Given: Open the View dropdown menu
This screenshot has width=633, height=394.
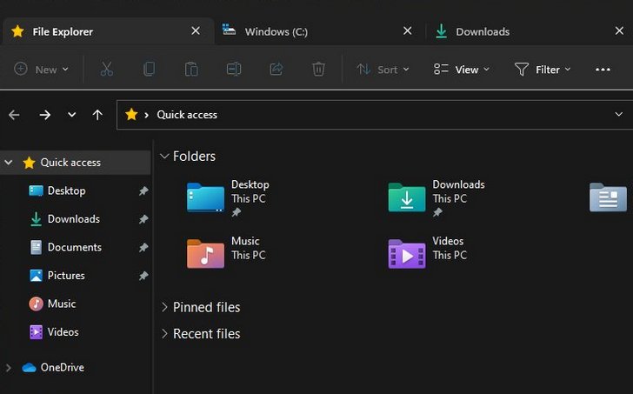Looking at the screenshot, I should click(x=462, y=70).
